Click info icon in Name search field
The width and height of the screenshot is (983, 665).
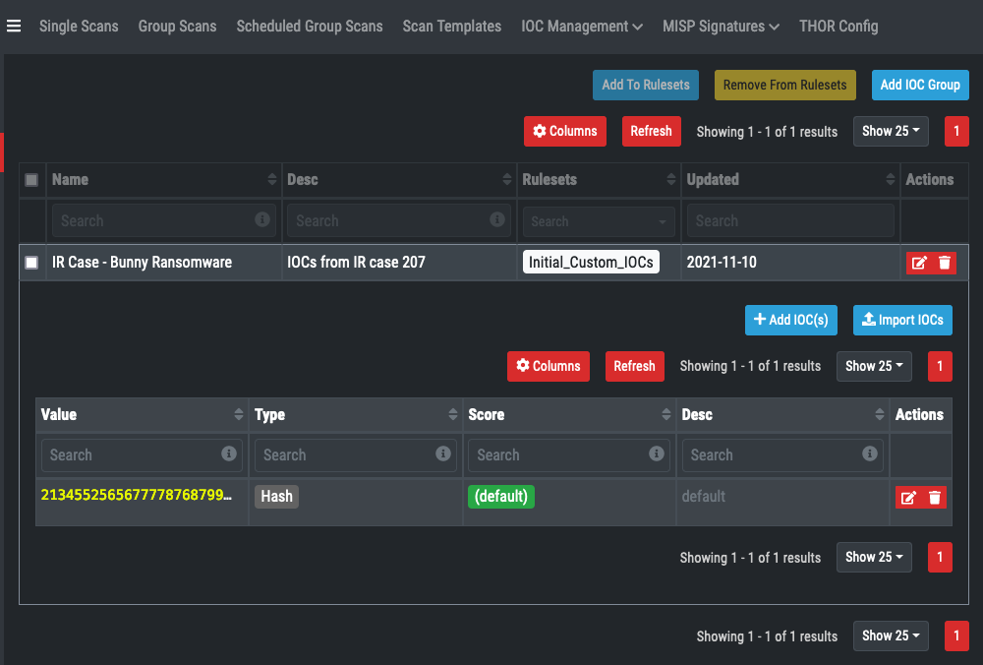[x=262, y=220]
